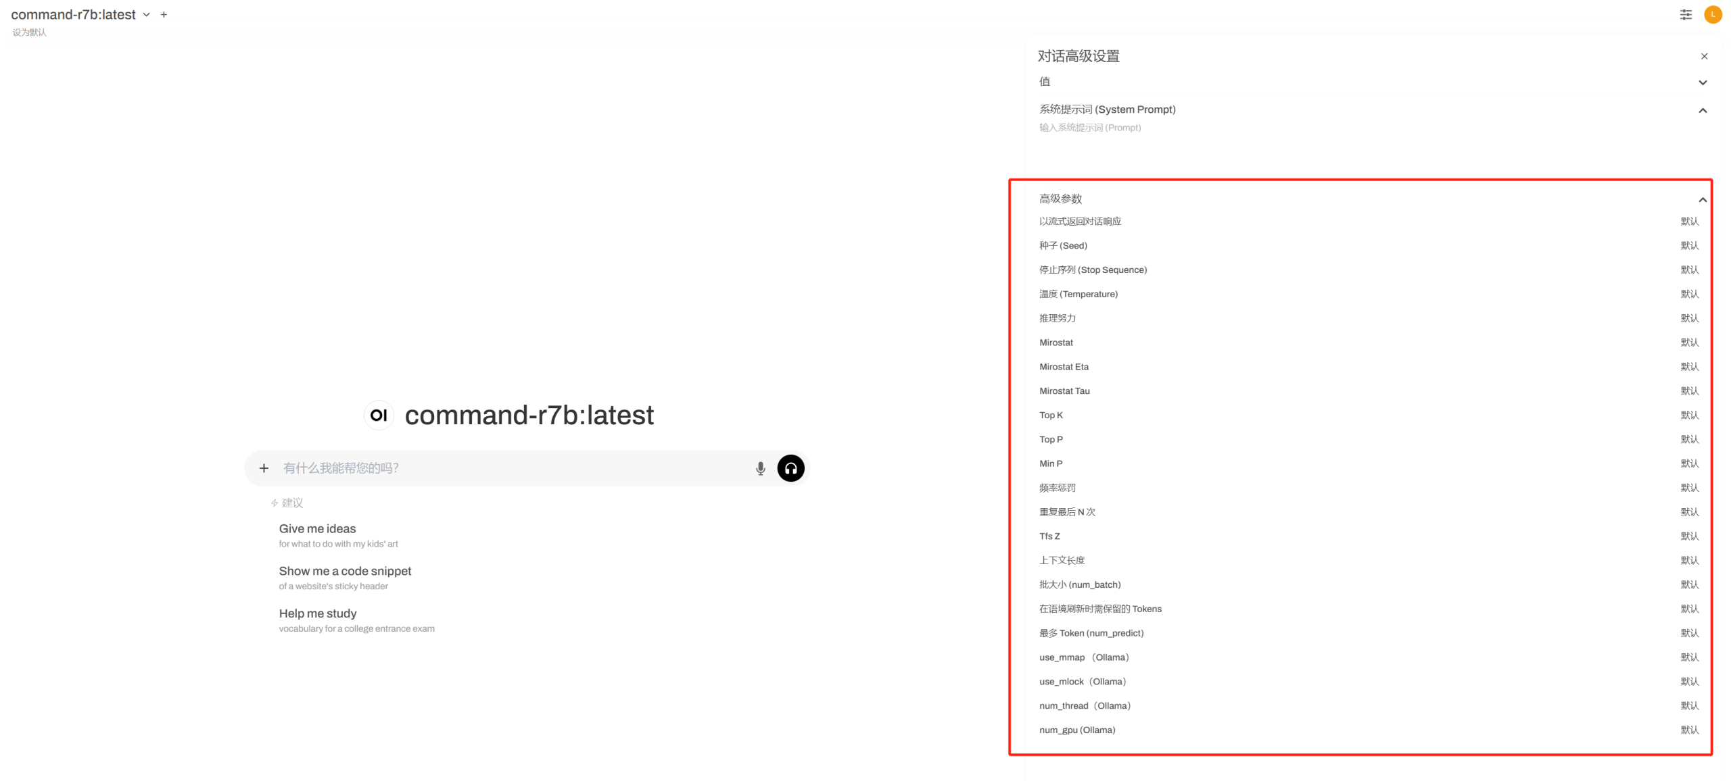Viewport: 1731px width, 781px height.
Task: Toggle the Top K default button
Action: 1689,415
